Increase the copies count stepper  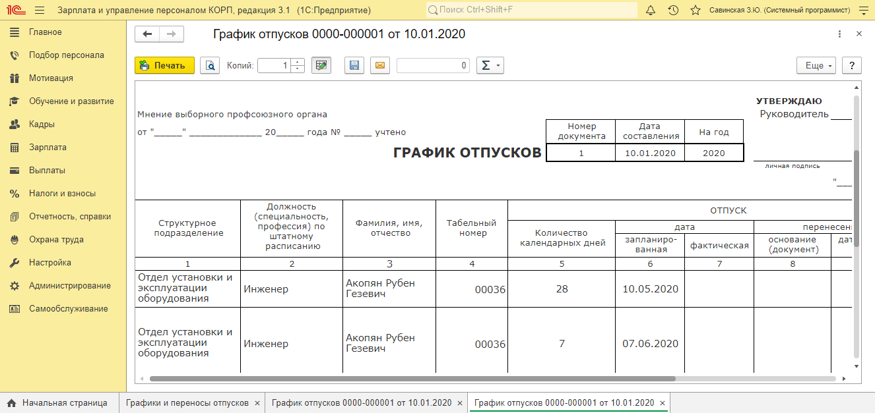298,62
